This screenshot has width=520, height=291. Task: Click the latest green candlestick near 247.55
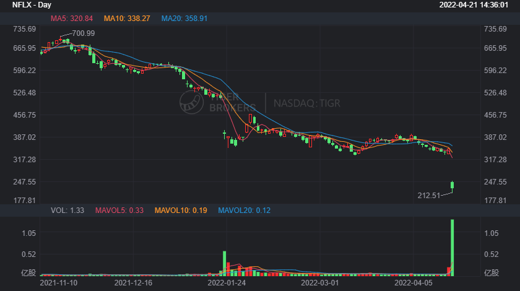452,185
